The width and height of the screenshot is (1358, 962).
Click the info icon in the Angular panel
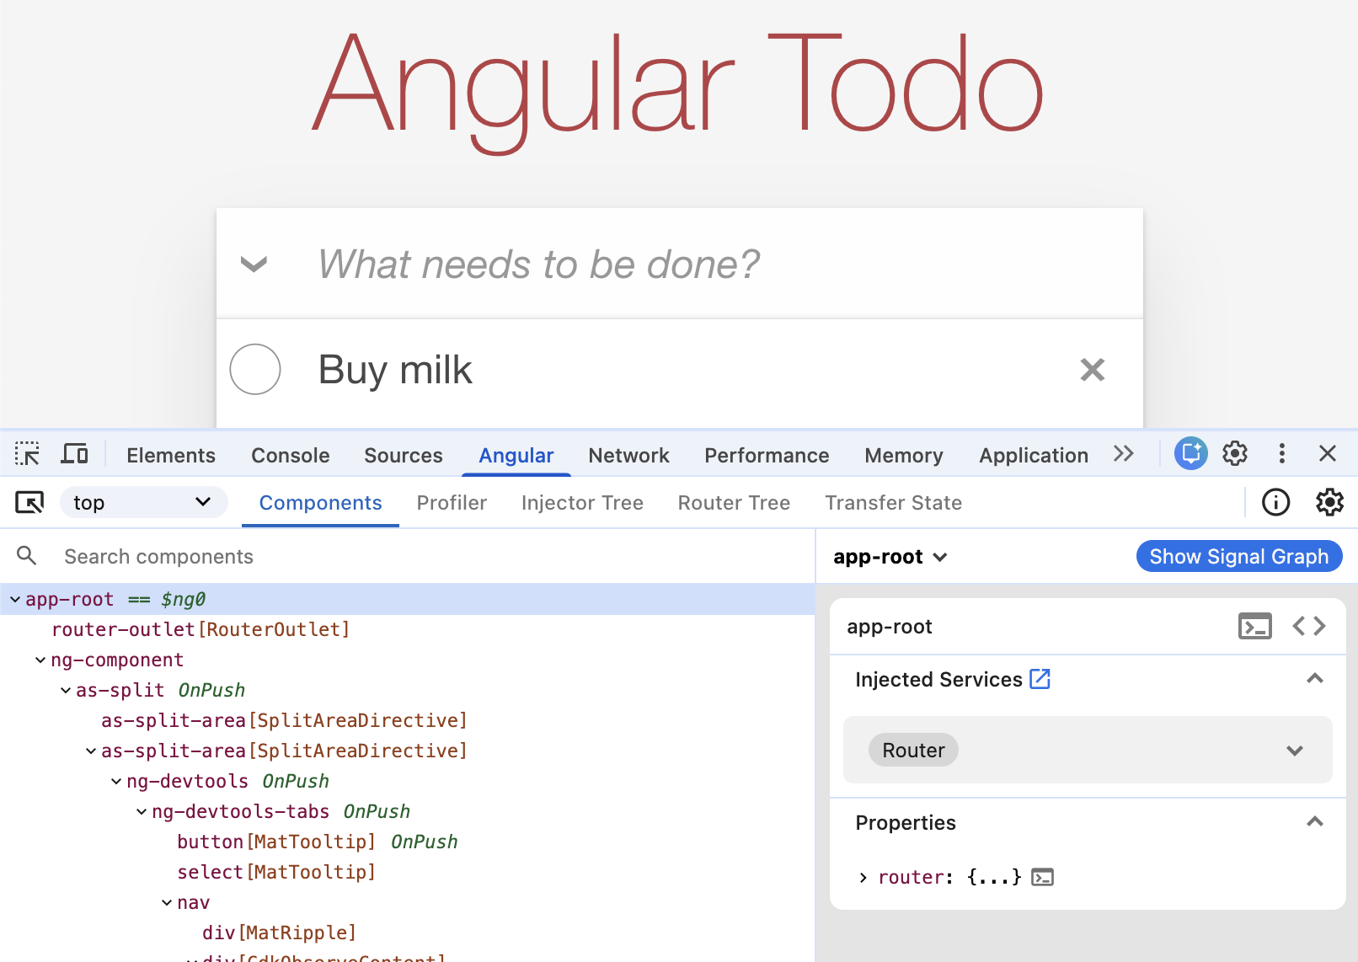coord(1275,502)
